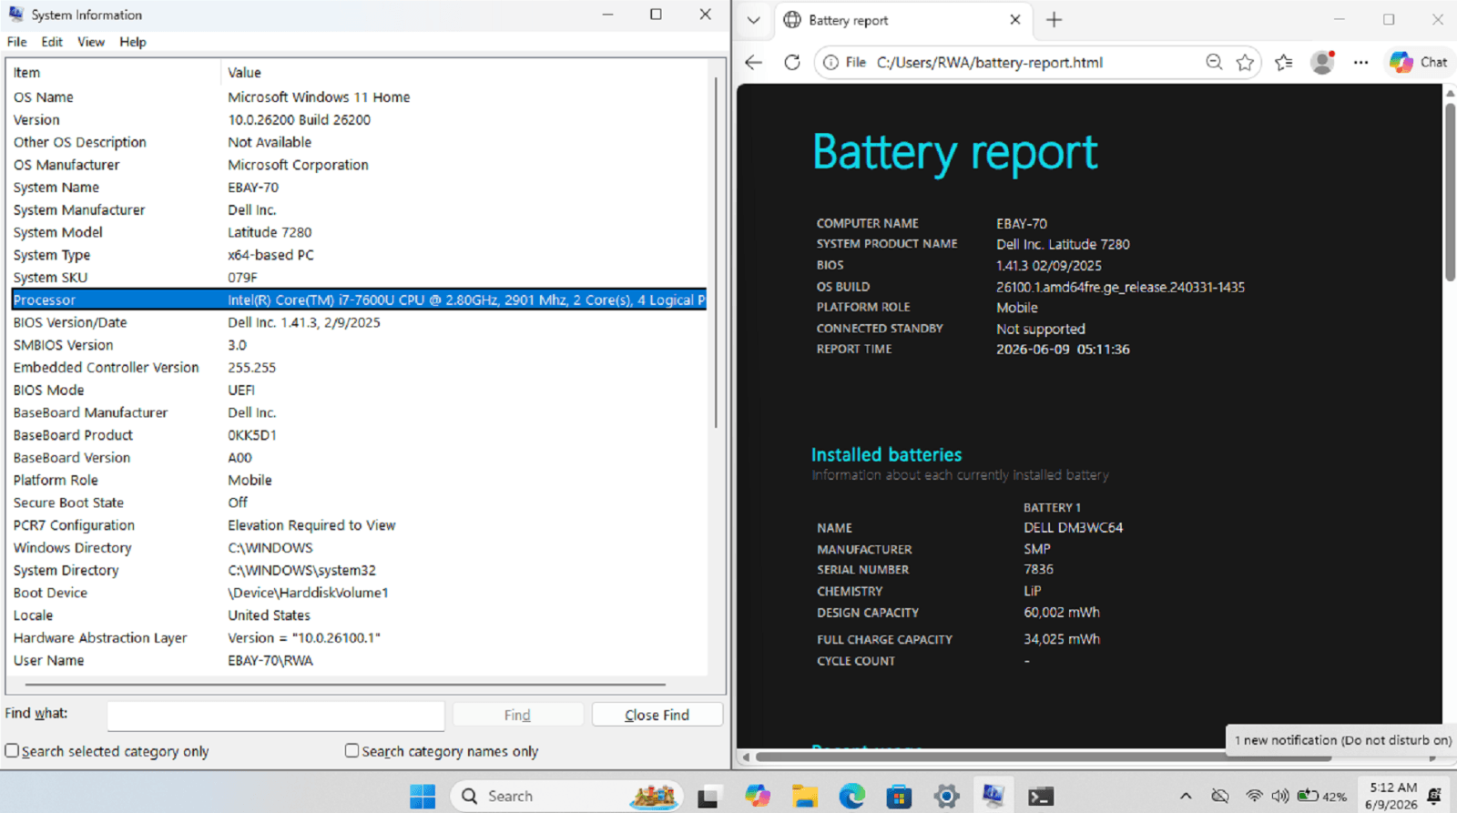Viewport: 1457px width, 813px height.
Task: Open the Help menu in System Information
Action: (x=133, y=42)
